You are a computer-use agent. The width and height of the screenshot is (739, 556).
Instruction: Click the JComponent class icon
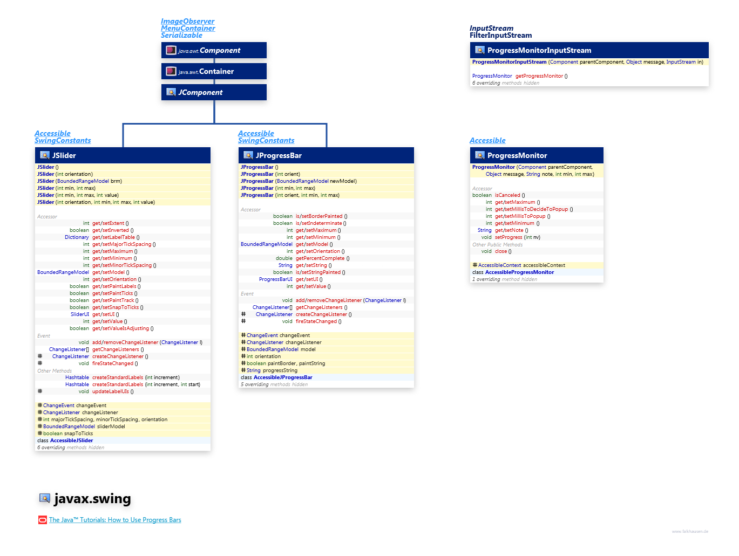click(x=171, y=92)
